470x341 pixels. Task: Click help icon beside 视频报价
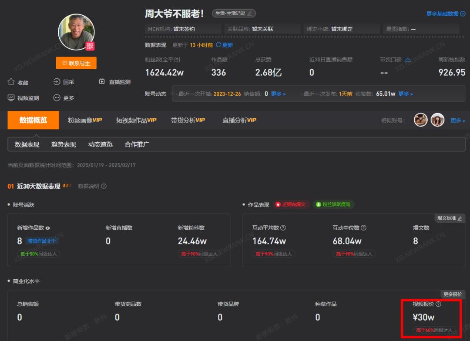click(x=438, y=304)
